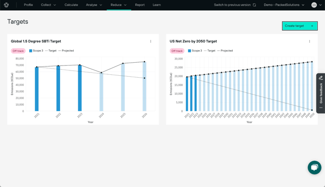Viewport: 325px width, 187px height.
Task: Toggle Scope 3 legend in Global SBTi chart
Action: tap(36, 51)
